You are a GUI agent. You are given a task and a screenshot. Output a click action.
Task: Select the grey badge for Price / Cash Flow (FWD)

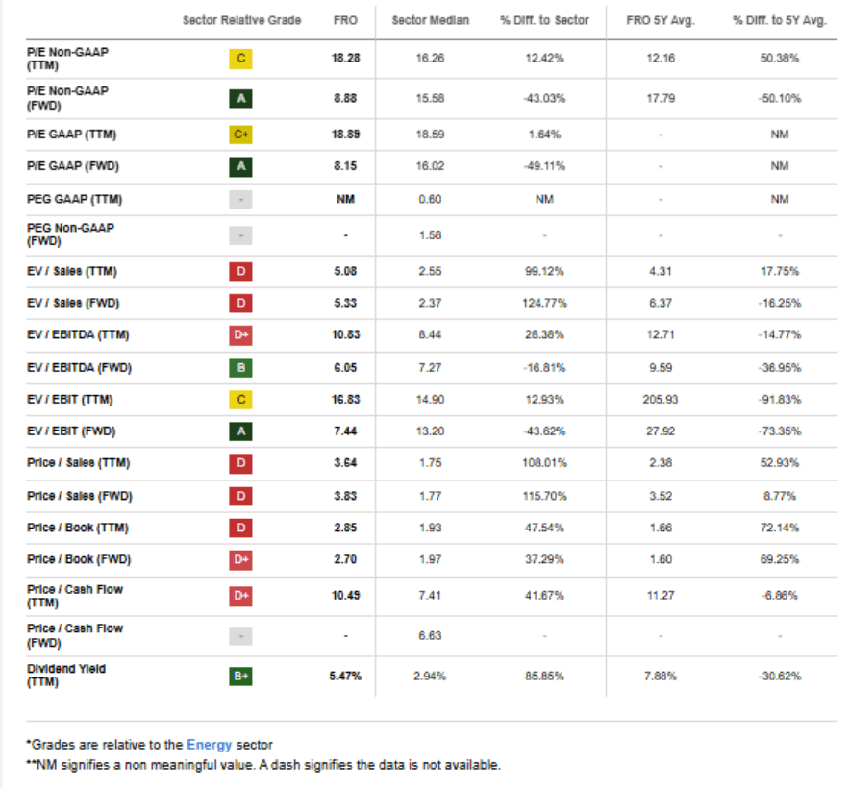pyautogui.click(x=240, y=636)
